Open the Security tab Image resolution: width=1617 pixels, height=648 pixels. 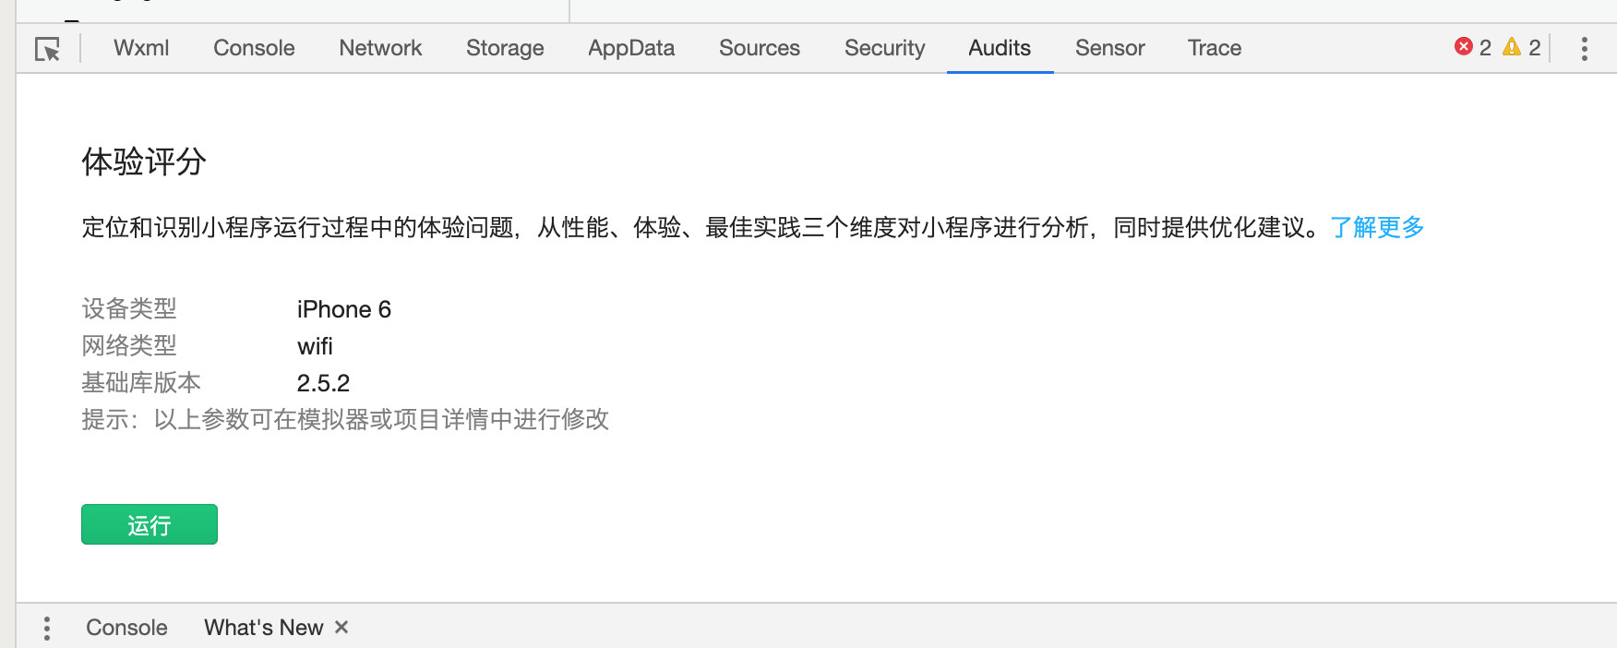(x=884, y=48)
